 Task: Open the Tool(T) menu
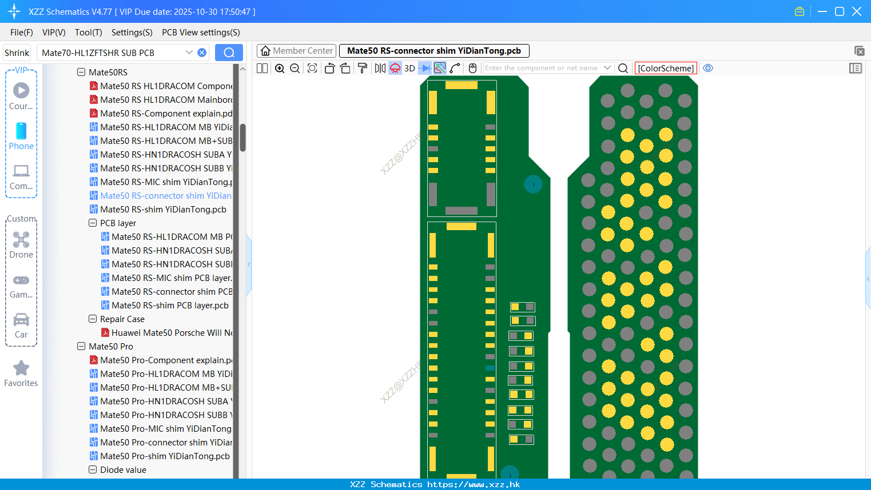[89, 33]
